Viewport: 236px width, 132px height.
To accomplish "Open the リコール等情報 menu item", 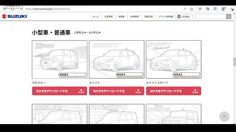I will 166,16.
